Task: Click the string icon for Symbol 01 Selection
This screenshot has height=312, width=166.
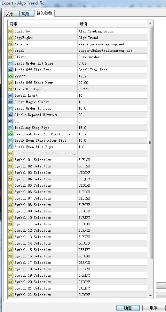Action: tap(11, 160)
